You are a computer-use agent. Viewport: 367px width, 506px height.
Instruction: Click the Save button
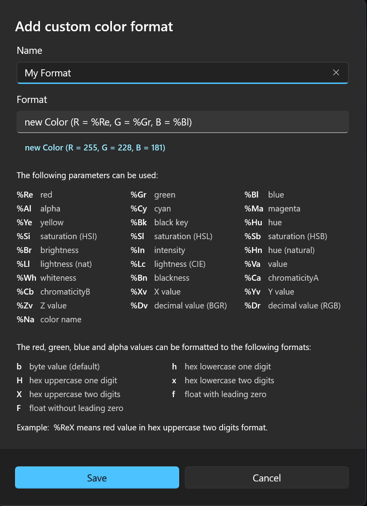(x=97, y=477)
